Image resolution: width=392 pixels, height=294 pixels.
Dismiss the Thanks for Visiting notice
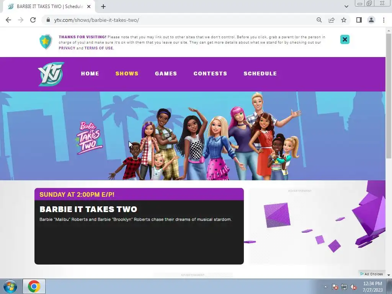[345, 39]
